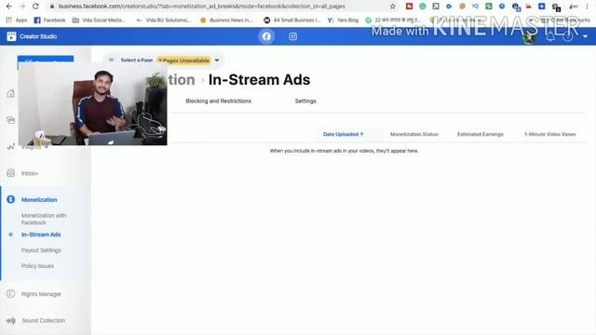596x335 pixels.
Task: Click the Creator Studio logo icon
Action: [x=11, y=36]
